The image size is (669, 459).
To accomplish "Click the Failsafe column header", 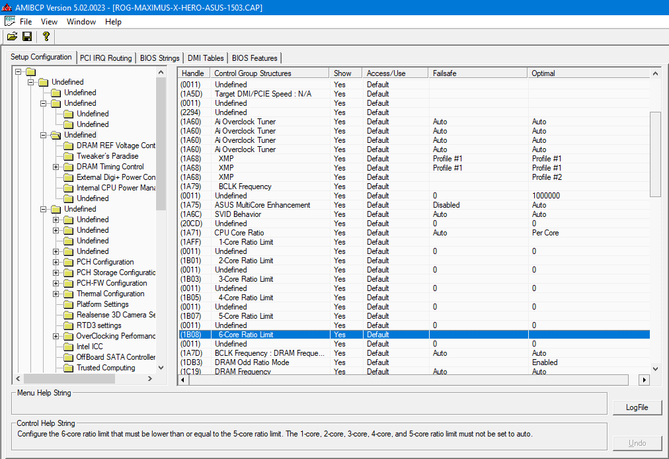I will click(477, 73).
